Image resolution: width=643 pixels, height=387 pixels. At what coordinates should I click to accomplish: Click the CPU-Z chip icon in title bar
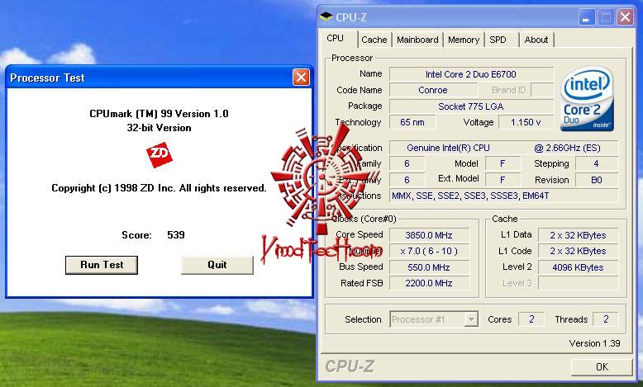[x=326, y=17]
